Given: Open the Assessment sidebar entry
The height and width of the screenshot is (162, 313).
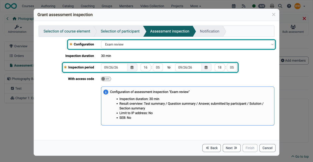Looking at the screenshot, I should (x=19, y=65).
